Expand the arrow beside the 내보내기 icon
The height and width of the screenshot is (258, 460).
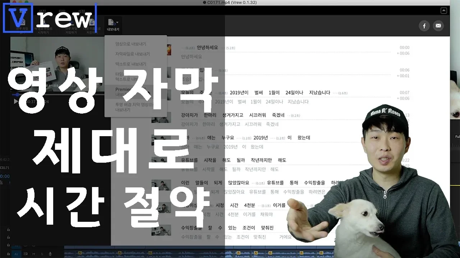[117, 23]
